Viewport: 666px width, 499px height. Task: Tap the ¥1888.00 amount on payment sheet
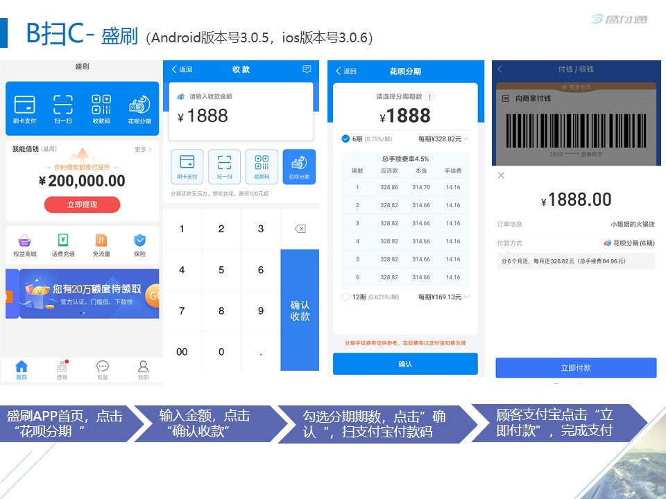coord(576,200)
